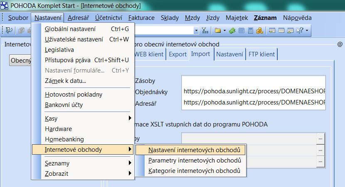
Task: Click the plain panel list icon
Action: pyautogui.click(x=281, y=31)
